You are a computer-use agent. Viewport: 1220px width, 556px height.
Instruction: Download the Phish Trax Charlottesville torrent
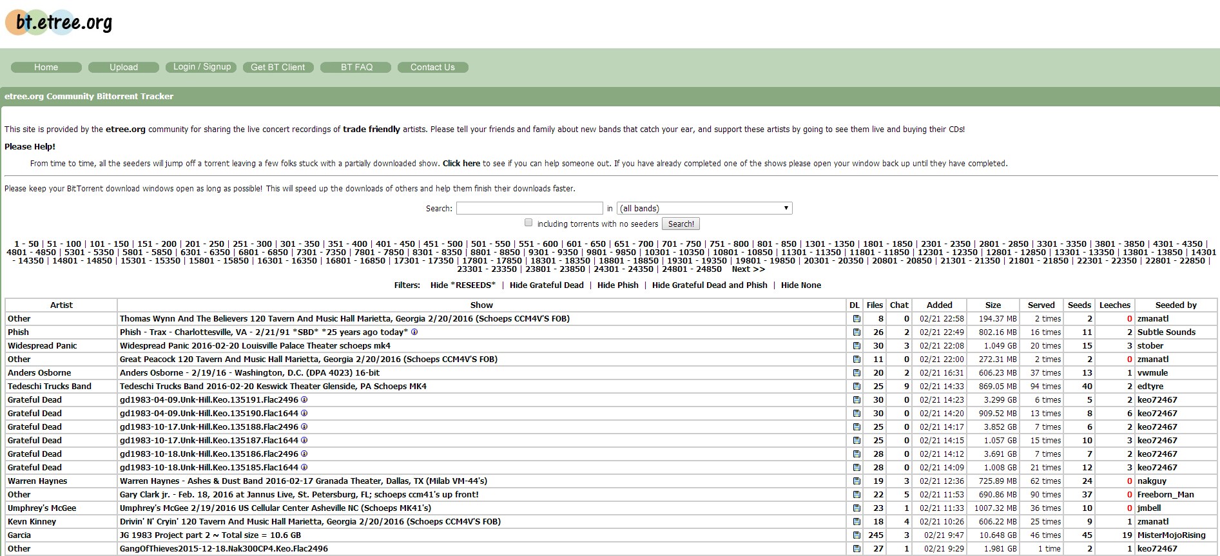tap(856, 332)
